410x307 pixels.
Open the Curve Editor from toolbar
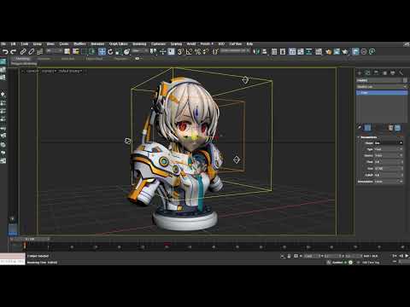point(301,51)
